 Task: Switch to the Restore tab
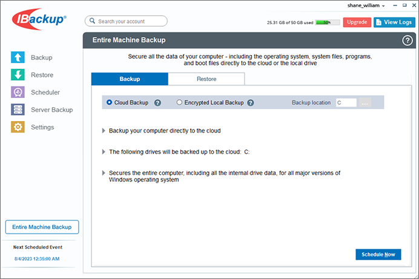[x=206, y=79]
